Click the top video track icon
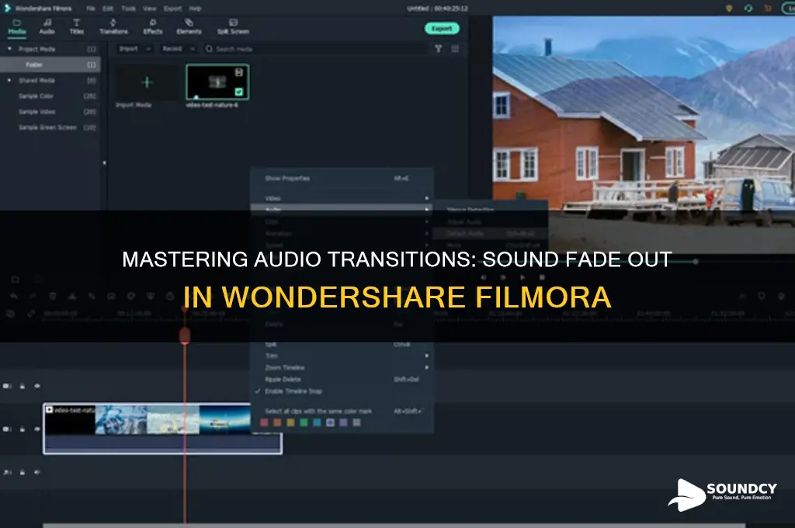Image resolution: width=795 pixels, height=528 pixels. [x=7, y=386]
